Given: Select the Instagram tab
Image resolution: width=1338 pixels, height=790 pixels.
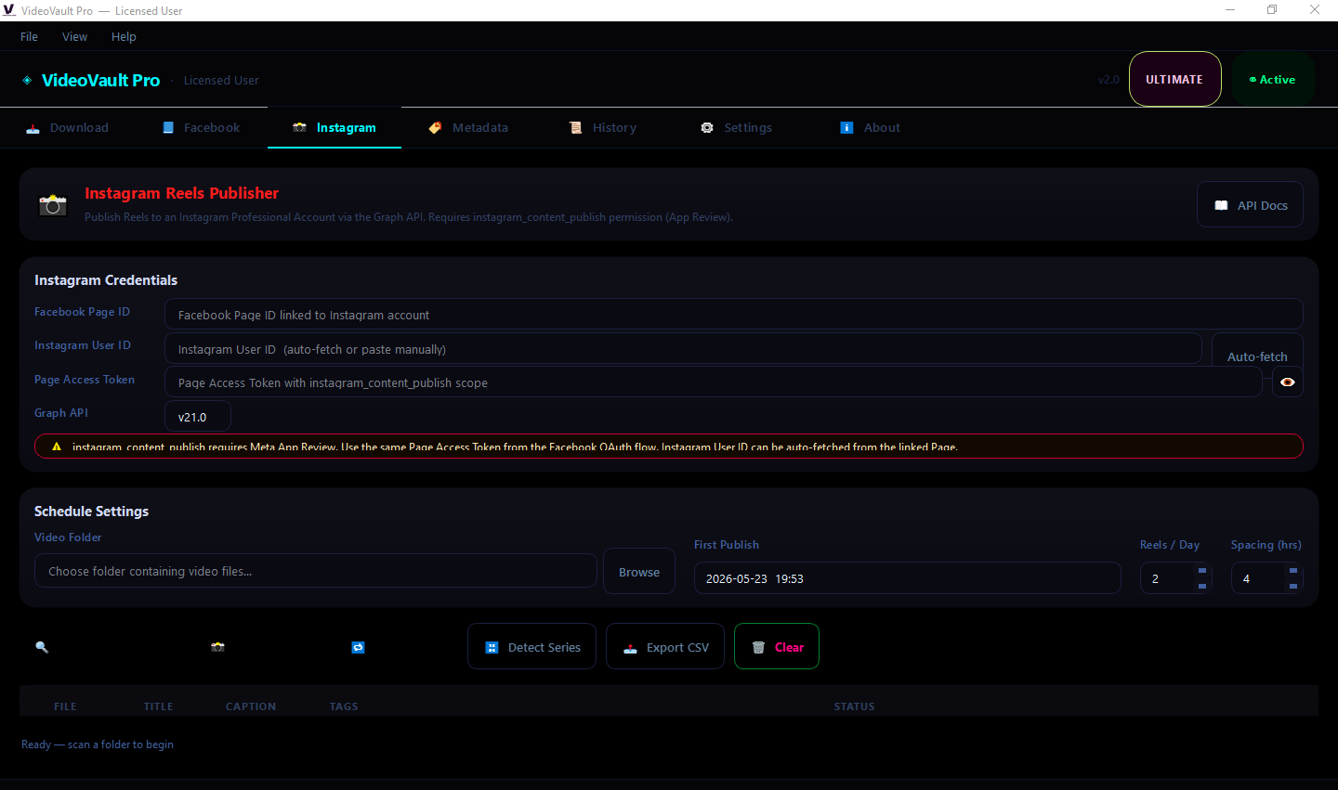Looking at the screenshot, I should click(x=334, y=128).
